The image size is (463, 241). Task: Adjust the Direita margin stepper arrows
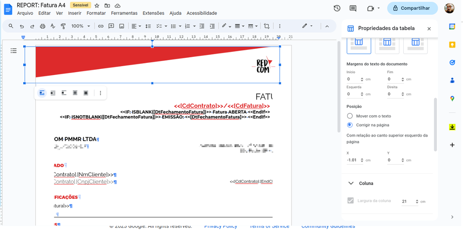[x=402, y=94]
